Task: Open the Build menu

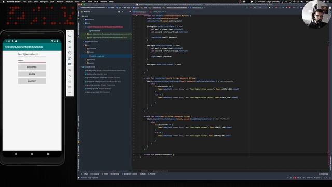Action: click(x=77, y=1)
